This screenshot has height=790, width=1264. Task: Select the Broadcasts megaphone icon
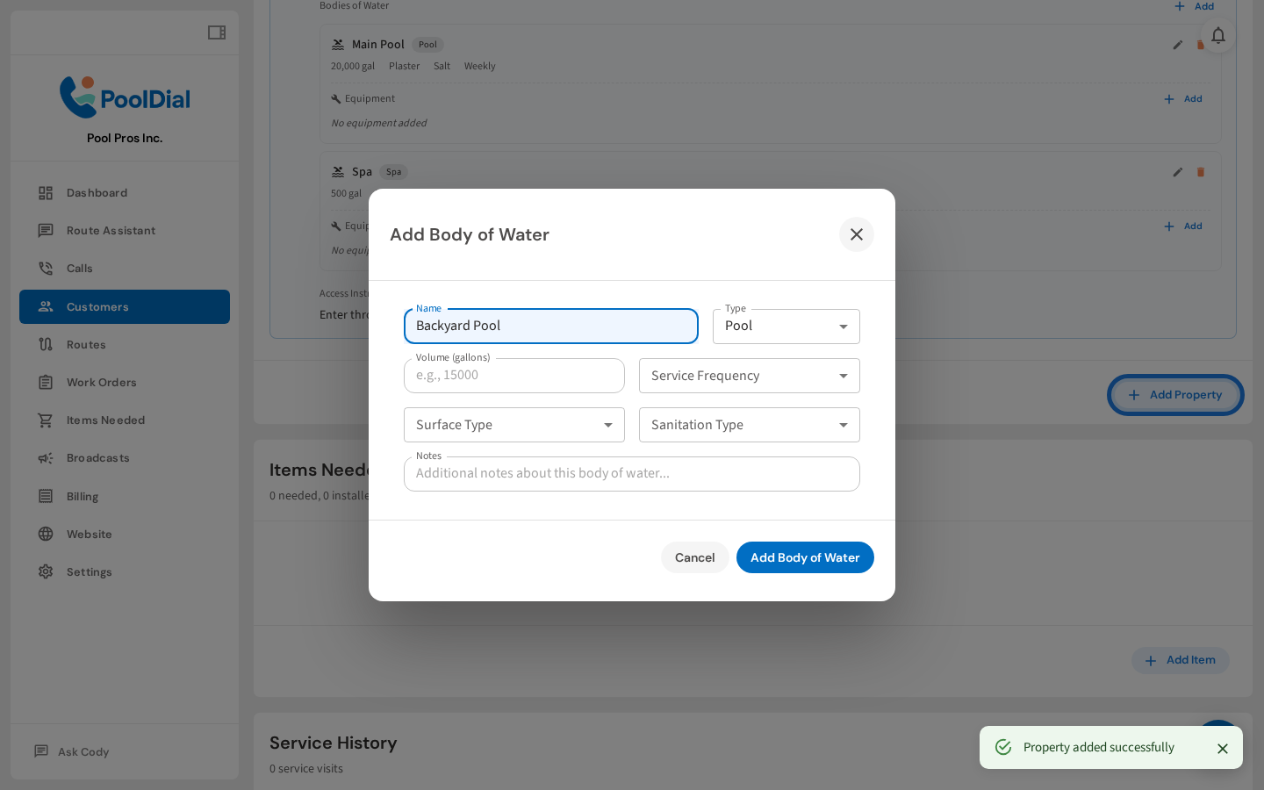tap(46, 457)
